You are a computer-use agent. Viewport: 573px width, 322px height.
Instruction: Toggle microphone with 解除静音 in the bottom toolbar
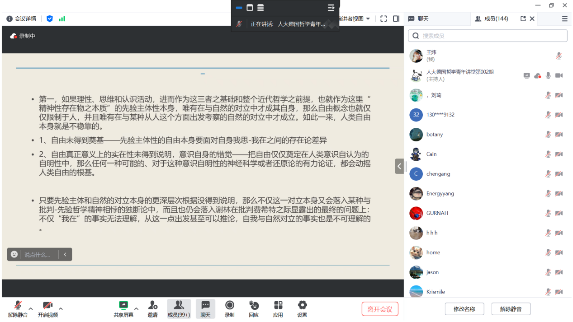18,308
